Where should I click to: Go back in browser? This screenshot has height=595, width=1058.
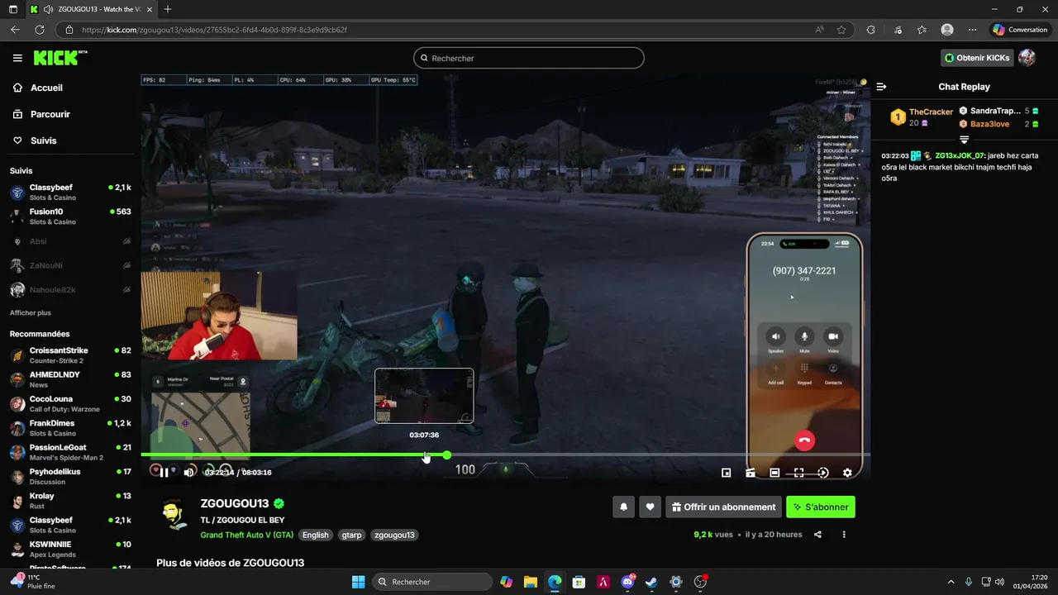(x=15, y=30)
